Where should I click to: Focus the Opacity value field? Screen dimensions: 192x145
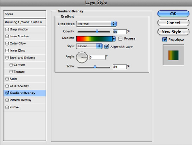(120, 32)
